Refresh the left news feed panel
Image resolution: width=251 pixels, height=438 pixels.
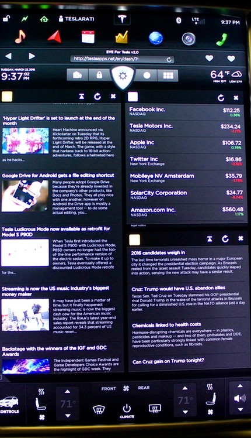97,97
